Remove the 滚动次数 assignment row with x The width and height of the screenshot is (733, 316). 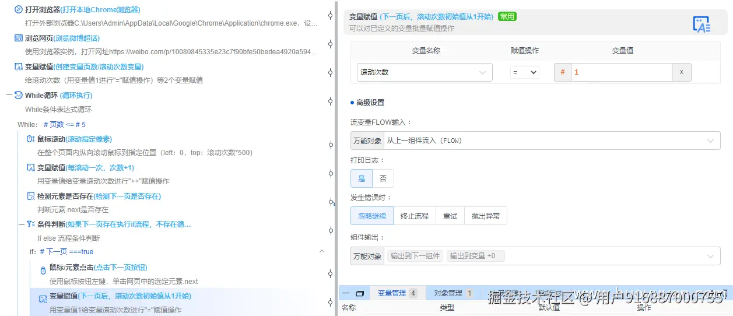[x=682, y=72]
